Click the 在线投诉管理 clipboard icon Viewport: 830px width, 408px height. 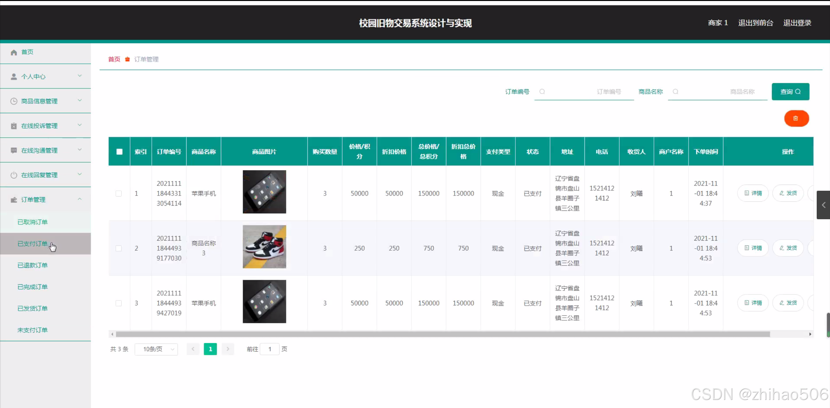pyautogui.click(x=14, y=126)
